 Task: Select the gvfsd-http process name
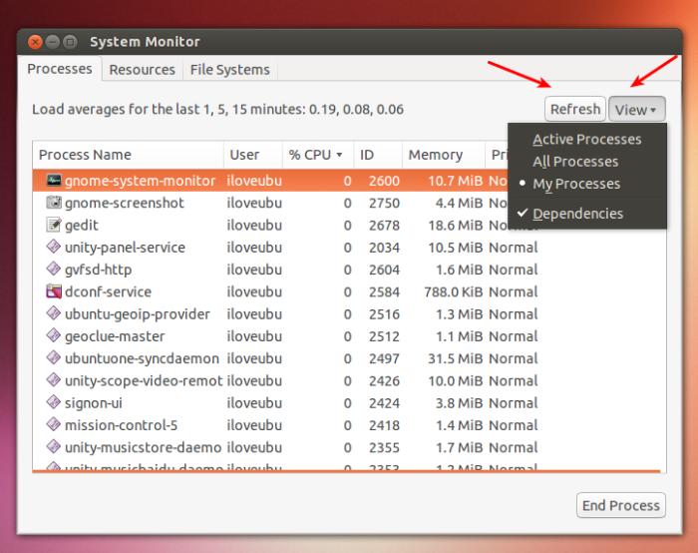click(98, 270)
